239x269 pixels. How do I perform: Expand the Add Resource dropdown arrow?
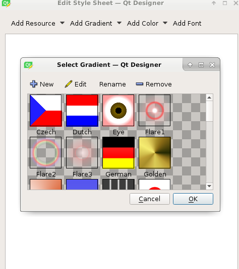pos(63,23)
